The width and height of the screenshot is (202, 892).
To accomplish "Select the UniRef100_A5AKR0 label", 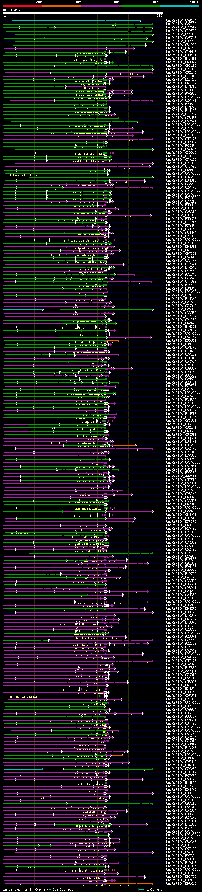I will click(181, 779).
